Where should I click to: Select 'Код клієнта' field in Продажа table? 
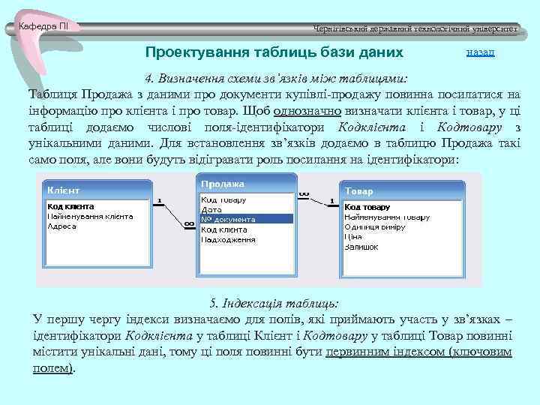(x=223, y=229)
